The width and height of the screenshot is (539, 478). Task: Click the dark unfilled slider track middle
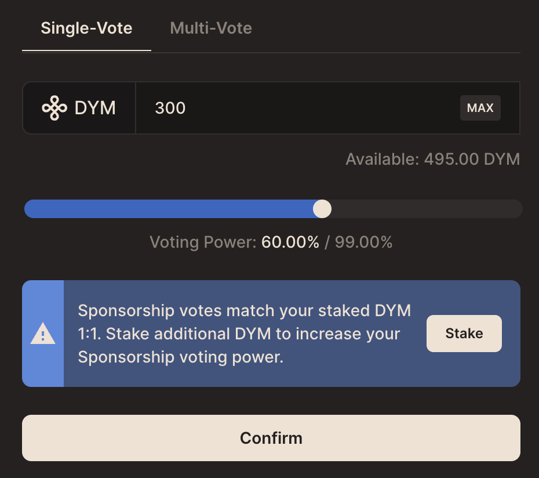pos(426,209)
